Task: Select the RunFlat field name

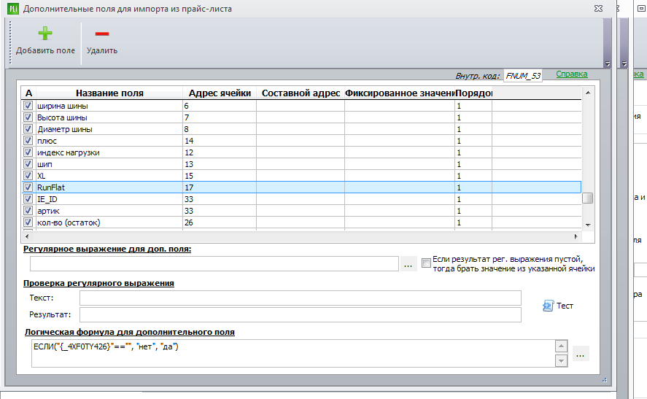Action: pos(51,187)
